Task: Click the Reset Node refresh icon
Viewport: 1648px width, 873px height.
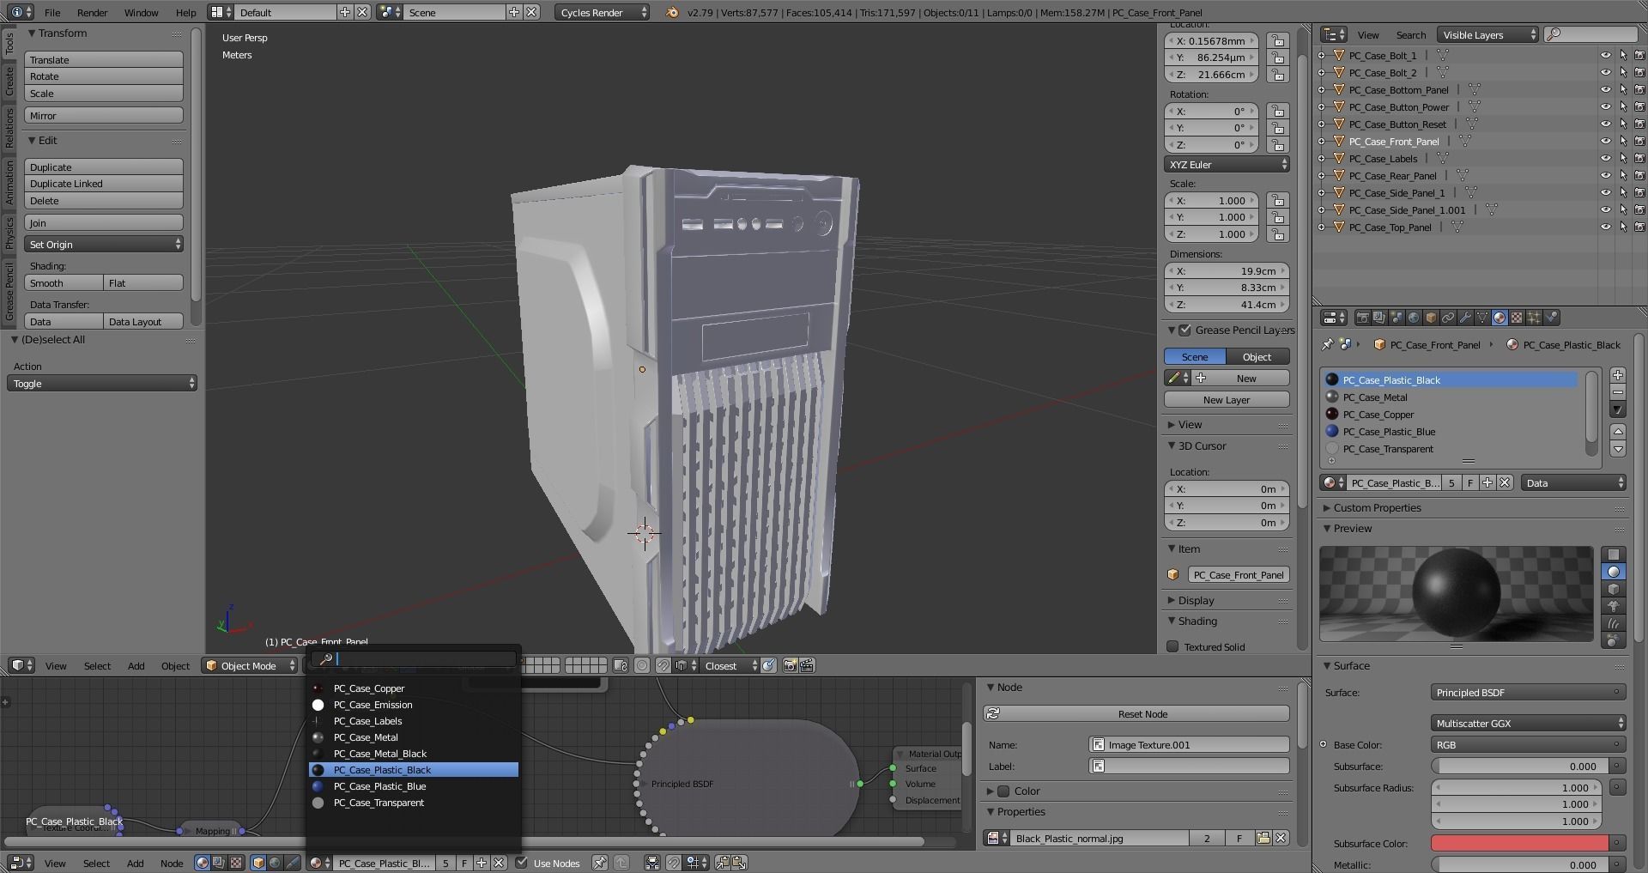Action: click(x=993, y=713)
